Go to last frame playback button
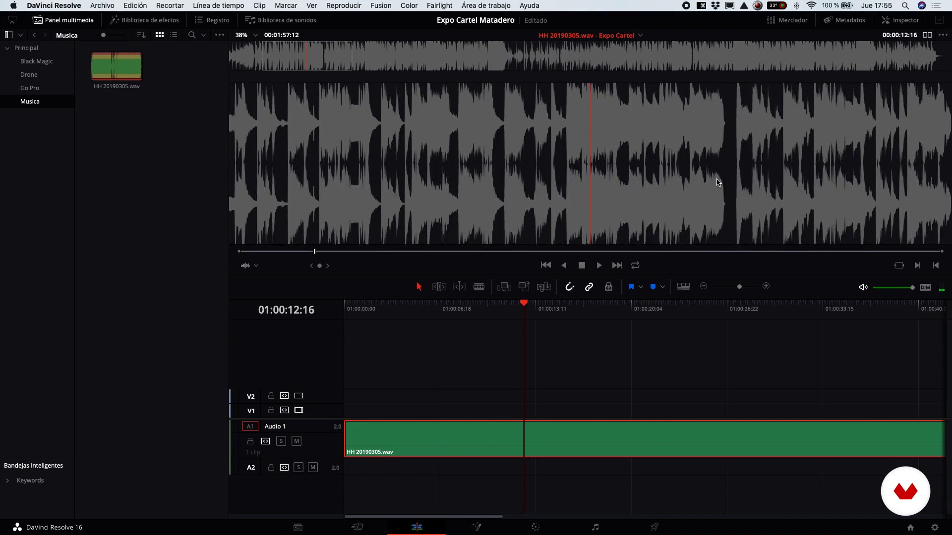This screenshot has height=535, width=952. tap(617, 266)
